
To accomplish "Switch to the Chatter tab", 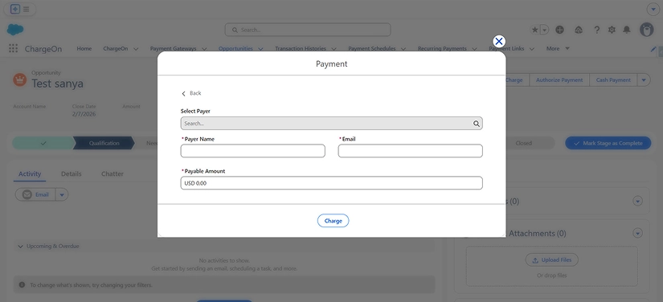I will [113, 173].
